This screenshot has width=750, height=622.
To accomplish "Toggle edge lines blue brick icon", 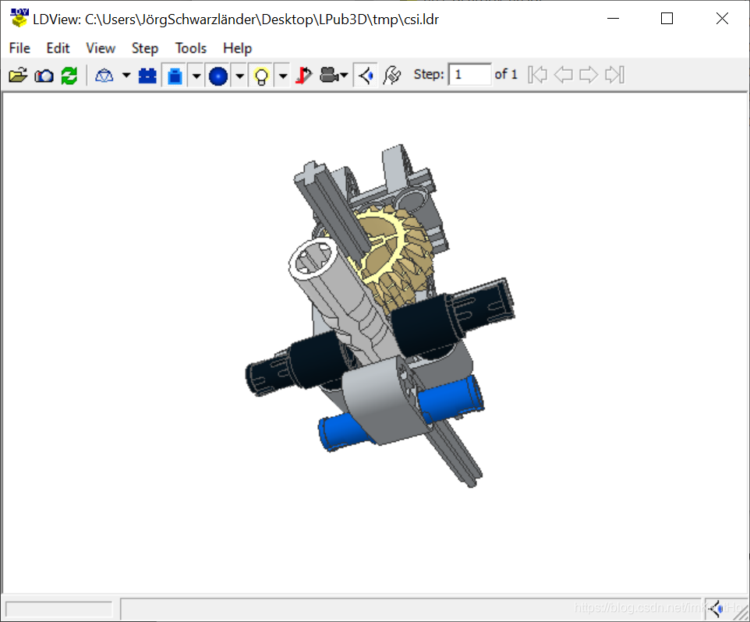I will (x=175, y=76).
